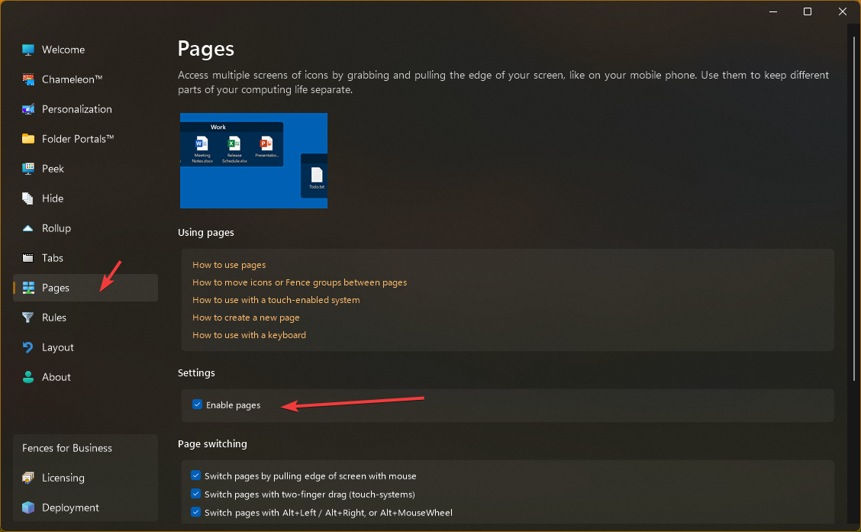This screenshot has height=532, width=861.
Task: Click the Pages preview thumbnail image
Action: coord(253,161)
